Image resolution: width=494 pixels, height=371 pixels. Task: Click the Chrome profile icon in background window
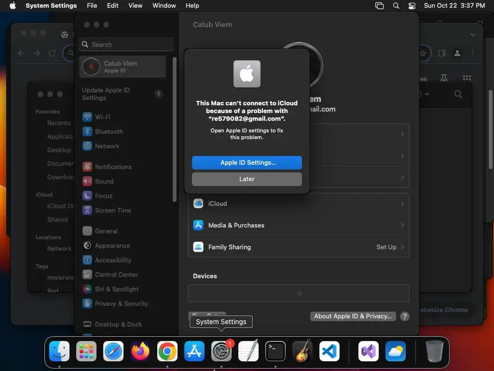point(457,53)
